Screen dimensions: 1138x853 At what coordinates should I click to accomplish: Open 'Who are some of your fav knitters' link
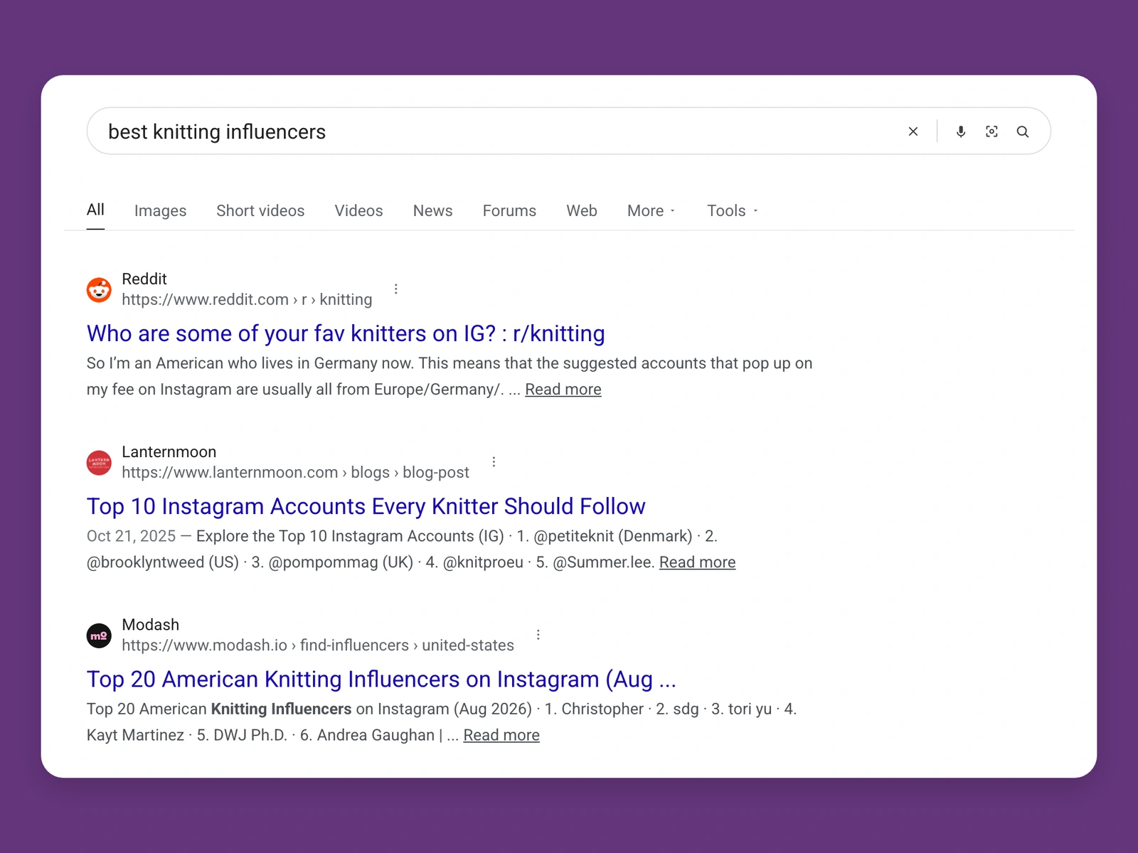pos(346,333)
